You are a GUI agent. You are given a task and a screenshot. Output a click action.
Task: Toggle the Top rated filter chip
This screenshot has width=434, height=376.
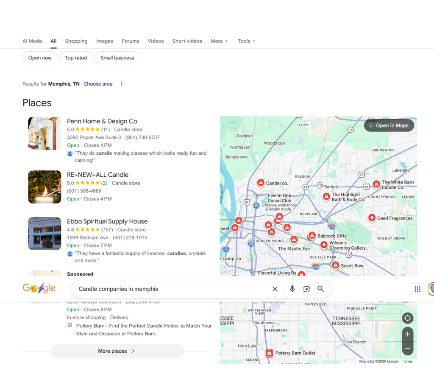click(76, 58)
